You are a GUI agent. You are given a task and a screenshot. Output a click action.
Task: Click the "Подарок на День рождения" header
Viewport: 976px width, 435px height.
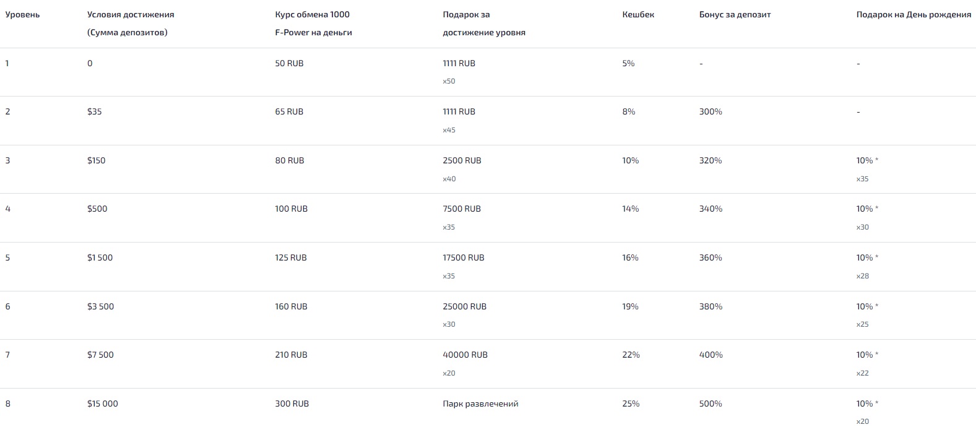coord(913,14)
